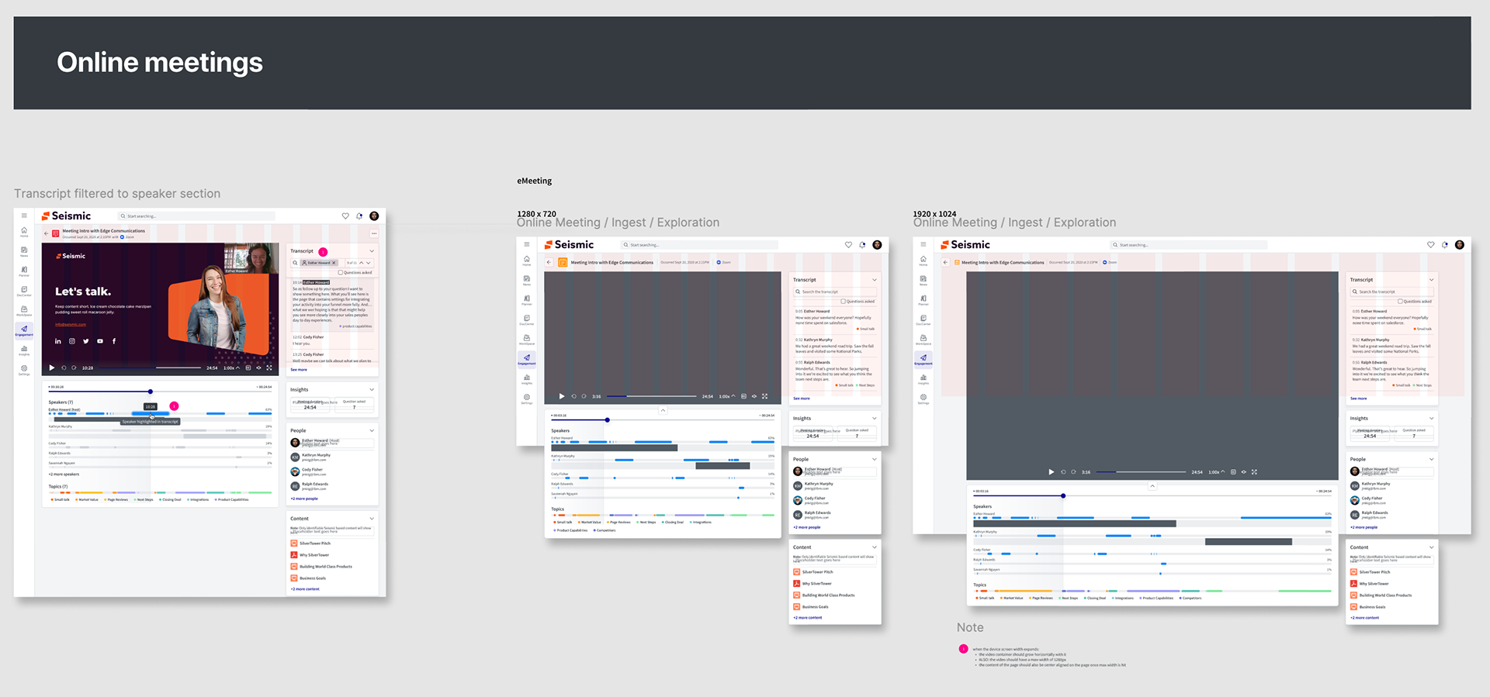Open Insights nav item in left mockup sidebar

coord(24,350)
